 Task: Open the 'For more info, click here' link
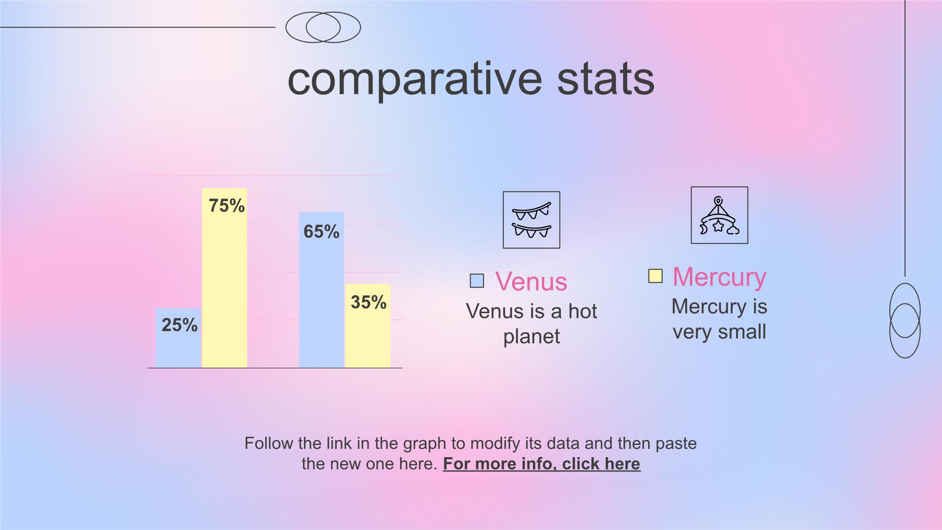pos(542,464)
